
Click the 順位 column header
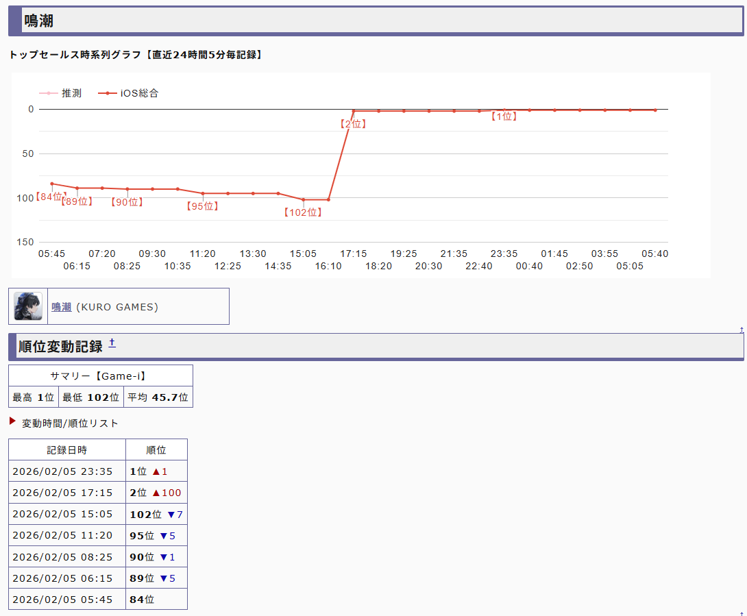(x=157, y=449)
